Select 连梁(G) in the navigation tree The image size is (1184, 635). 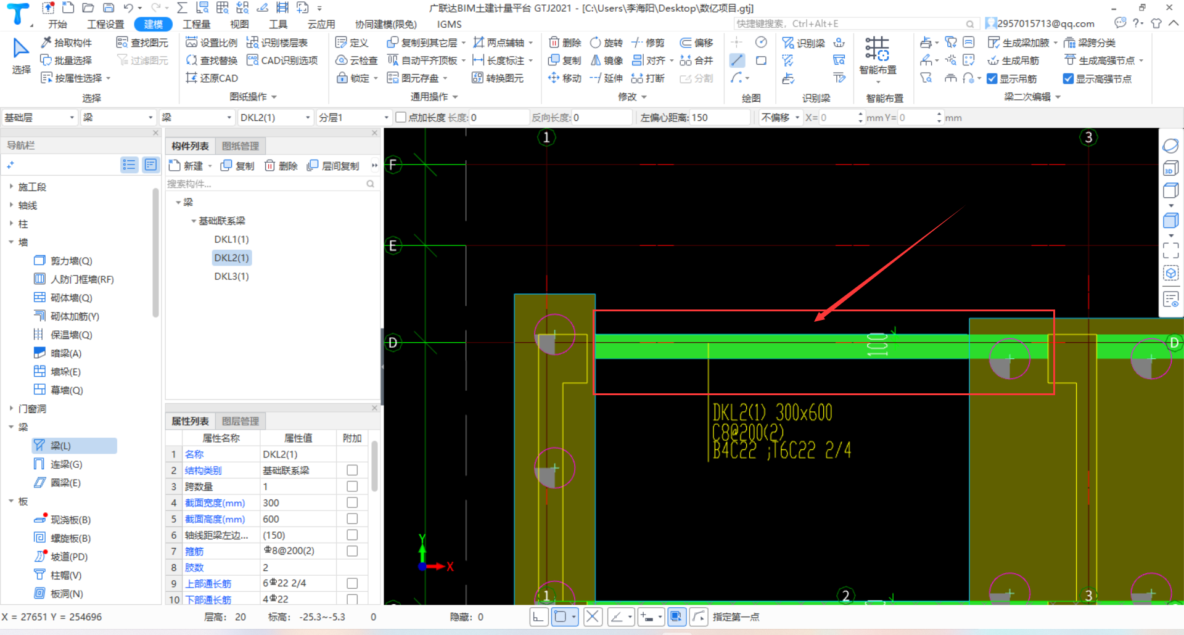(58, 464)
